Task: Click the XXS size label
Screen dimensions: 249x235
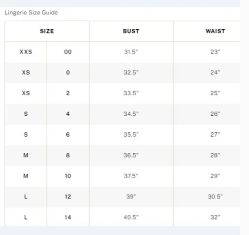Action: pos(26,52)
